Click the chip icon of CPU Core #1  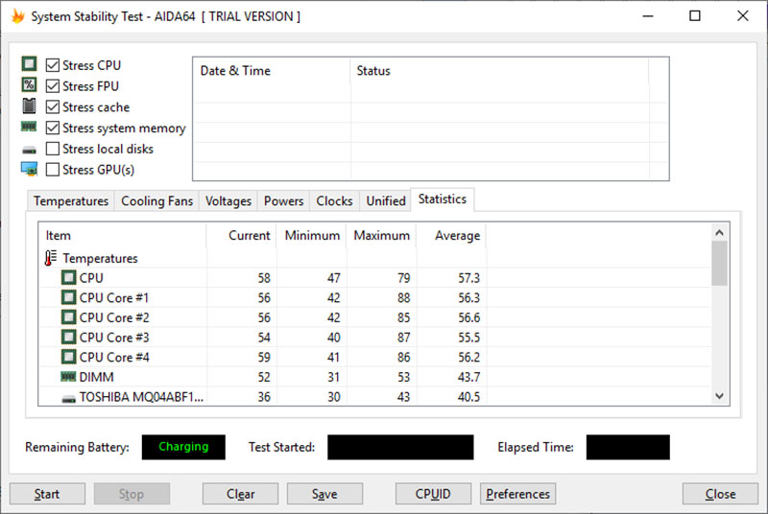pos(68,297)
